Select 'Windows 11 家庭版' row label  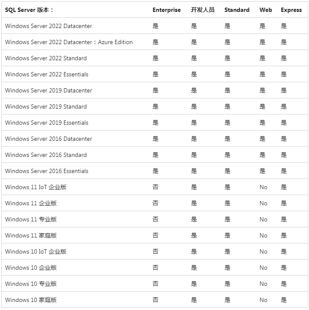pos(31,235)
